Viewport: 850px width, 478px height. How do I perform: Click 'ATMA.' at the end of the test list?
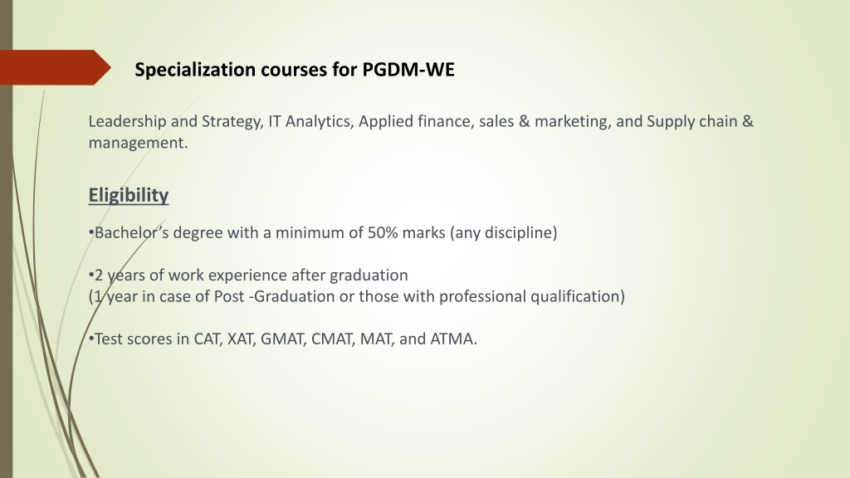click(x=454, y=339)
